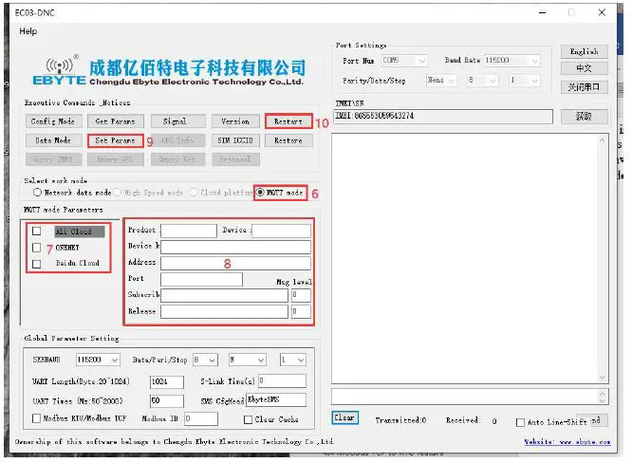The height and width of the screenshot is (463, 632).
Task: Click the Restore button
Action: coord(288,140)
